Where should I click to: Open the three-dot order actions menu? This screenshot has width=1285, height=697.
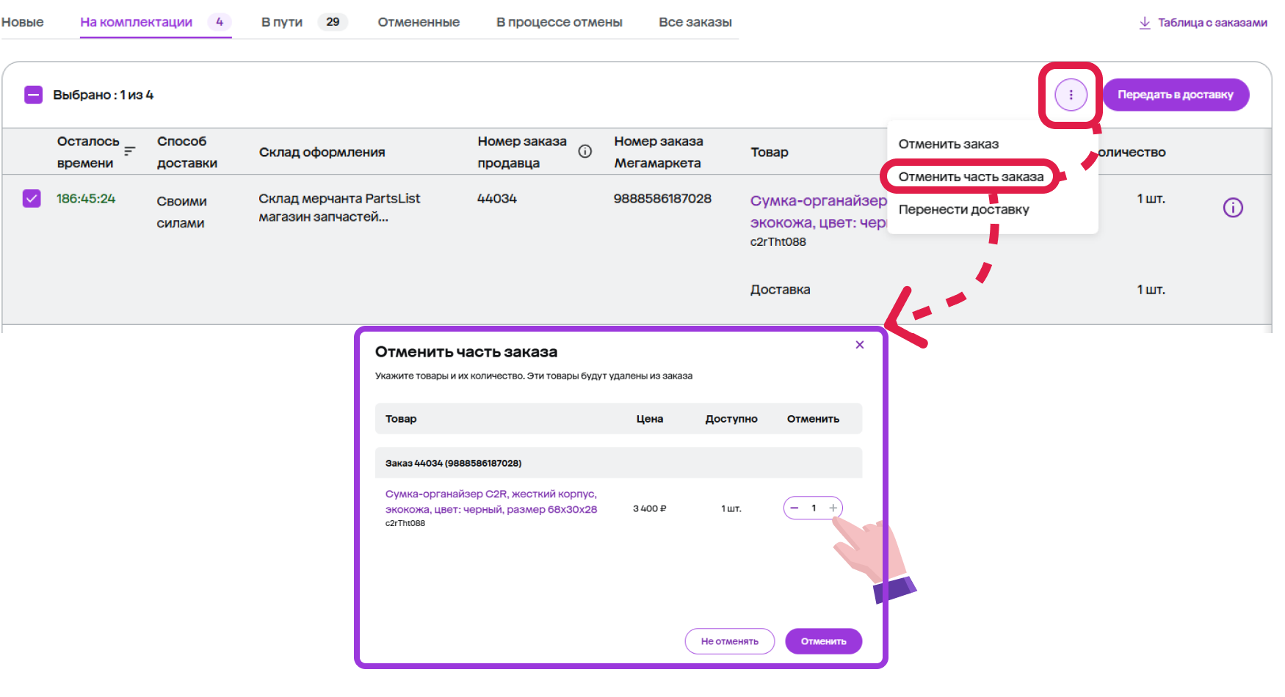click(1071, 95)
